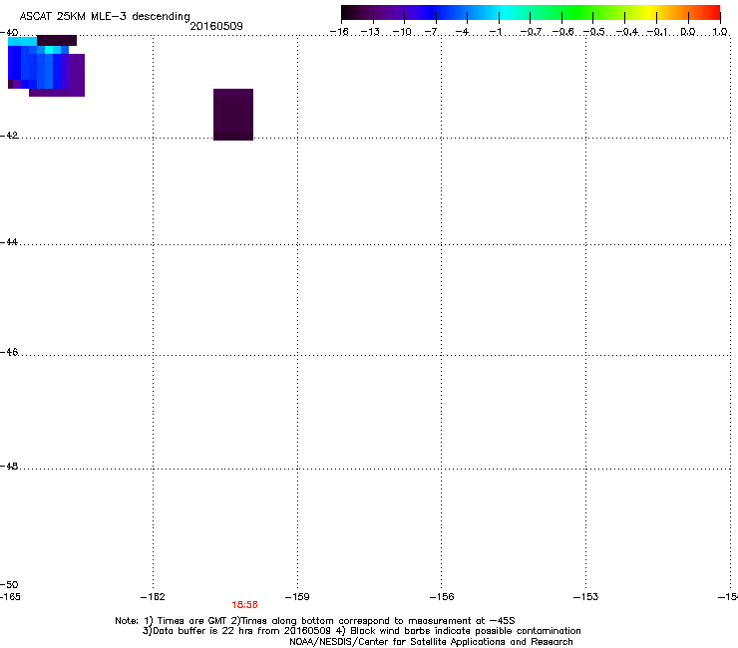Click the red 18:56 time stamp
Image resolution: width=738 pixels, height=648 pixels.
(244, 605)
